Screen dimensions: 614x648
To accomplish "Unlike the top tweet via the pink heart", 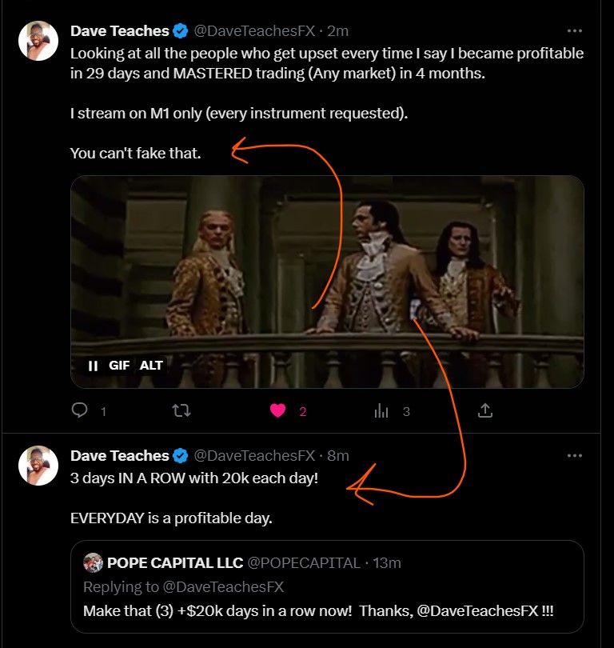I will tap(278, 410).
